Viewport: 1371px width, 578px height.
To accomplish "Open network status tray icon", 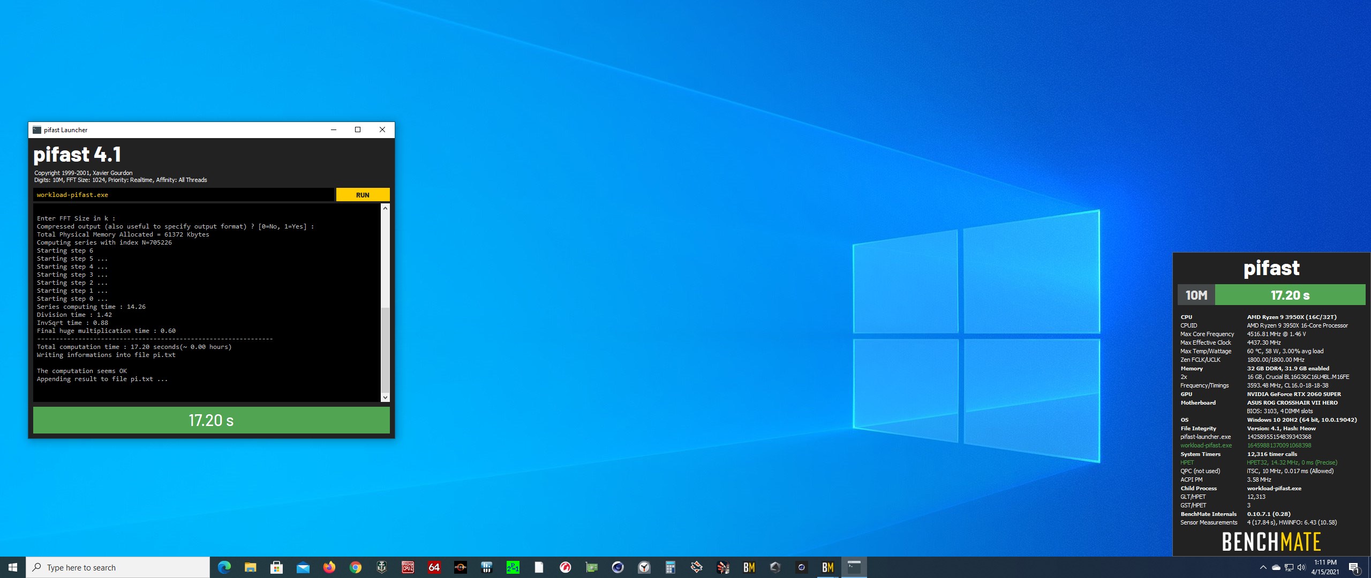I will (1289, 567).
